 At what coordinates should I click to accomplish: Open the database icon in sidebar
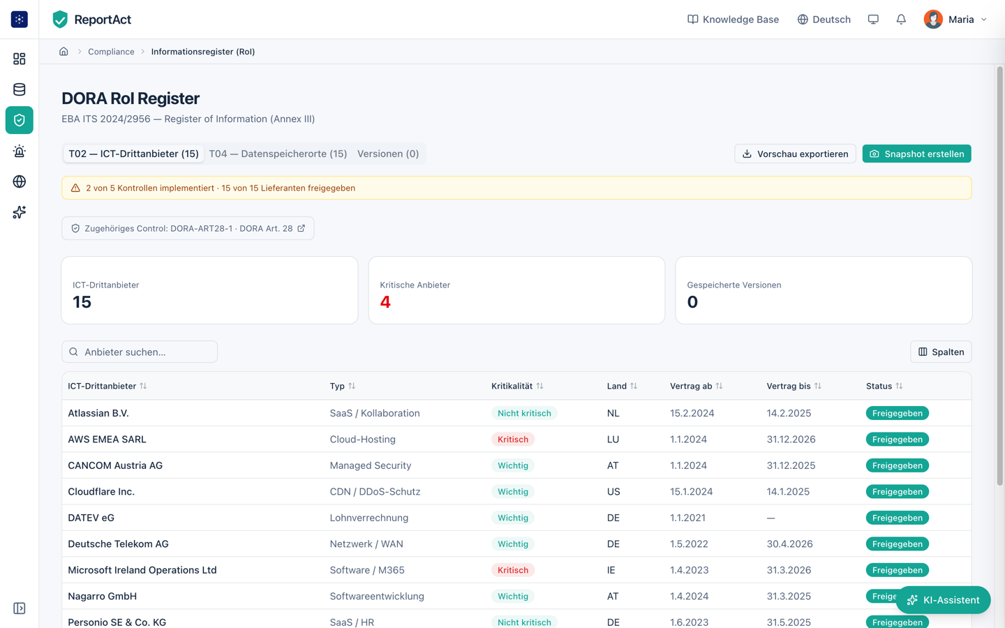[20, 89]
